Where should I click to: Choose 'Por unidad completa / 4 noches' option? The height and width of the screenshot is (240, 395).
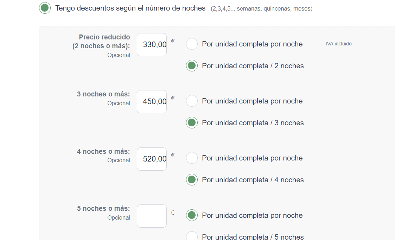click(x=192, y=180)
